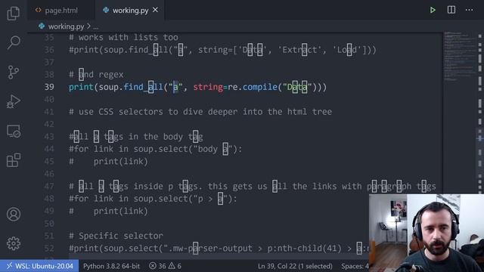Open the Search view in activity bar
Screen dimensions: 484x272
coord(14,42)
